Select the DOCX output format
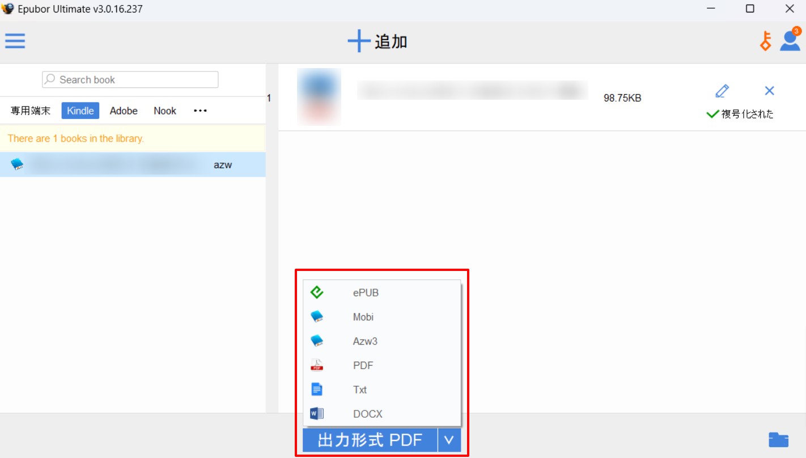Viewport: 806px width, 458px height. [x=382, y=414]
